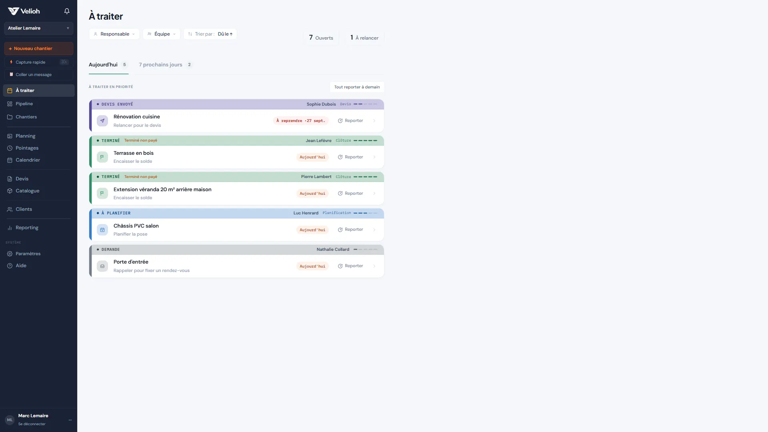Click the Terrasse en bois title
The height and width of the screenshot is (432, 768).
point(134,153)
